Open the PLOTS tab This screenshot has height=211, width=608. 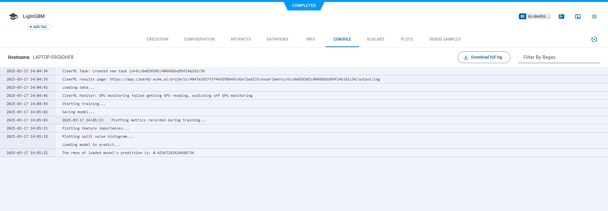(407, 39)
